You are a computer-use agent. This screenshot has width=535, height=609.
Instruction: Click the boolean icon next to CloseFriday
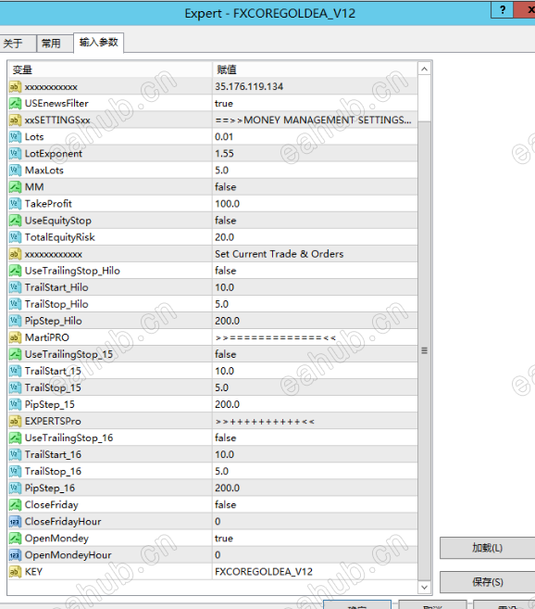[x=15, y=504]
